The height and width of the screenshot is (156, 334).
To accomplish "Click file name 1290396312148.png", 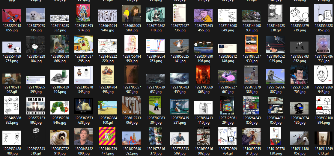I will coord(228,59).
